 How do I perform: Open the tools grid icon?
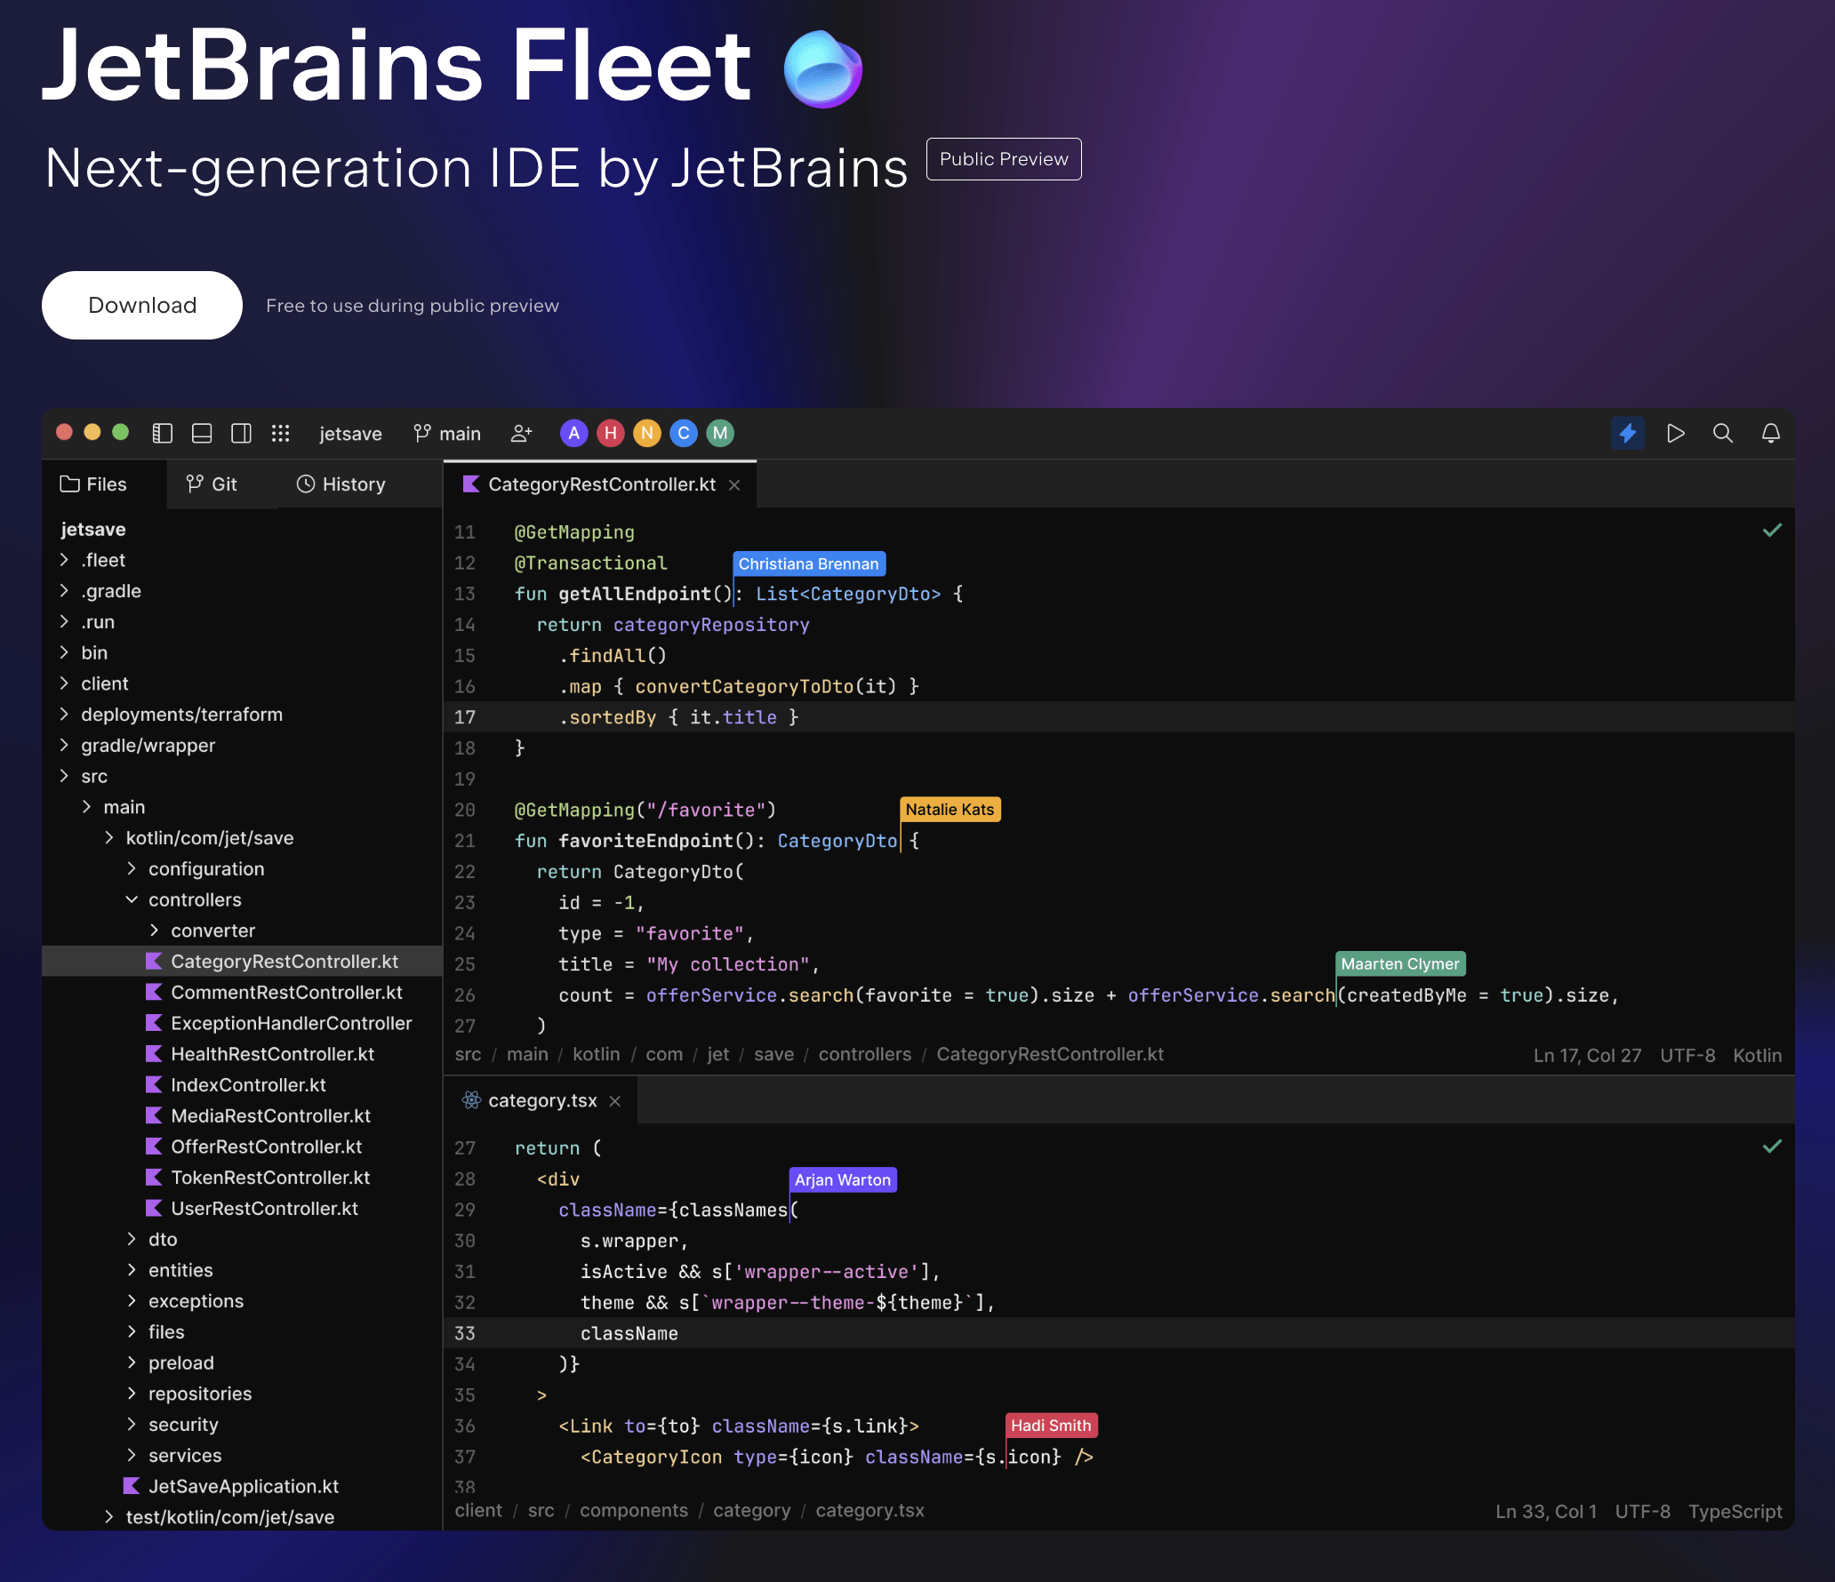pyautogui.click(x=280, y=433)
